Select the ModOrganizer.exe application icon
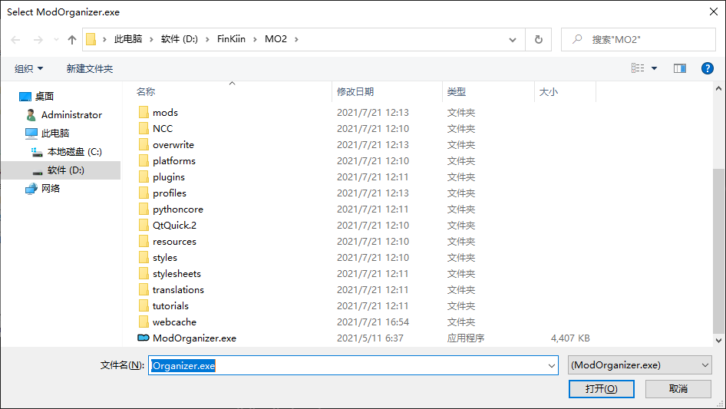 (x=144, y=338)
